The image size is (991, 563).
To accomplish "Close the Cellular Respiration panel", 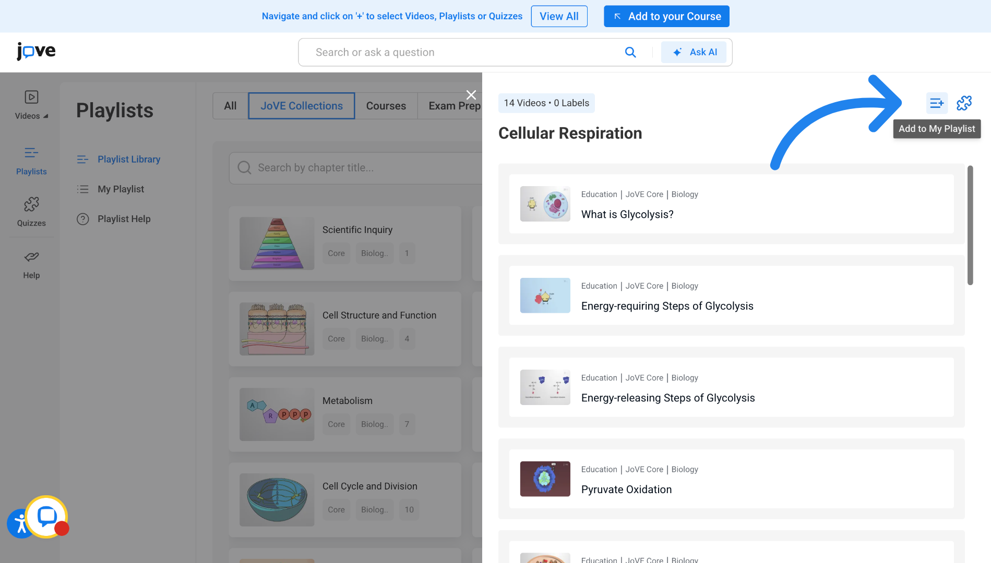I will pyautogui.click(x=471, y=95).
